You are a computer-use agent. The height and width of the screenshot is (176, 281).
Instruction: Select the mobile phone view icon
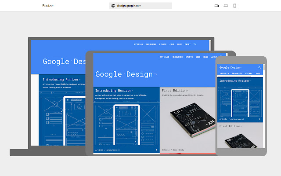click(234, 6)
